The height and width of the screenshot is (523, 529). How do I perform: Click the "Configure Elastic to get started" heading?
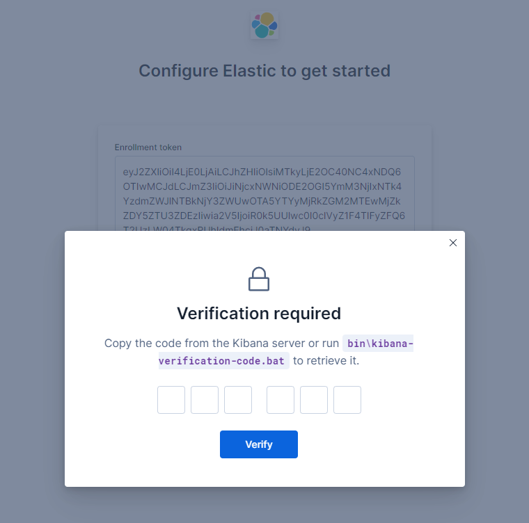(x=264, y=71)
